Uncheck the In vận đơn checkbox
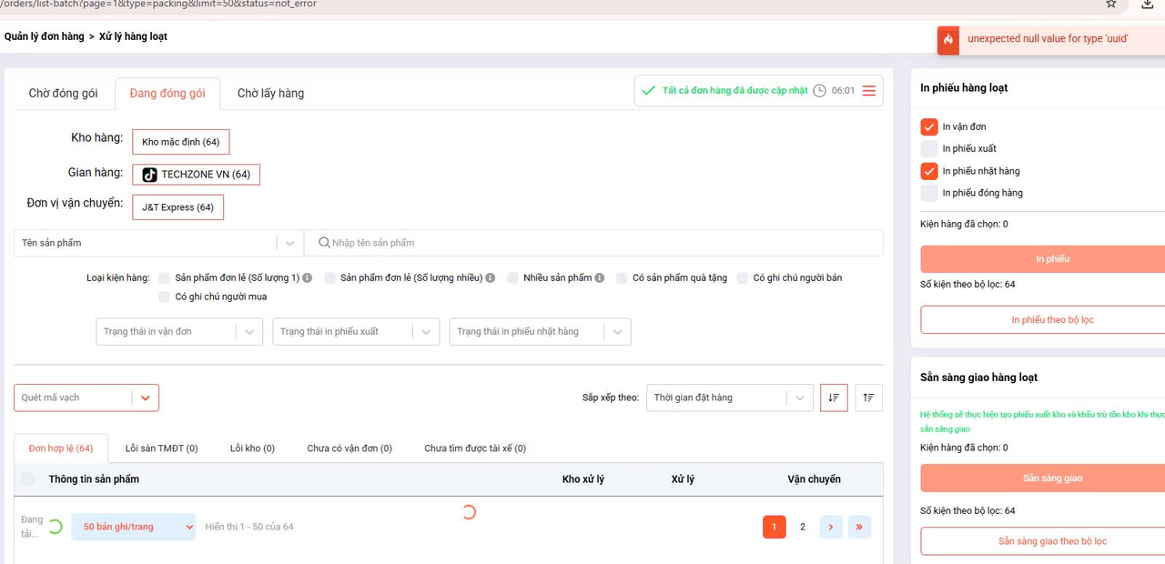 (x=928, y=126)
